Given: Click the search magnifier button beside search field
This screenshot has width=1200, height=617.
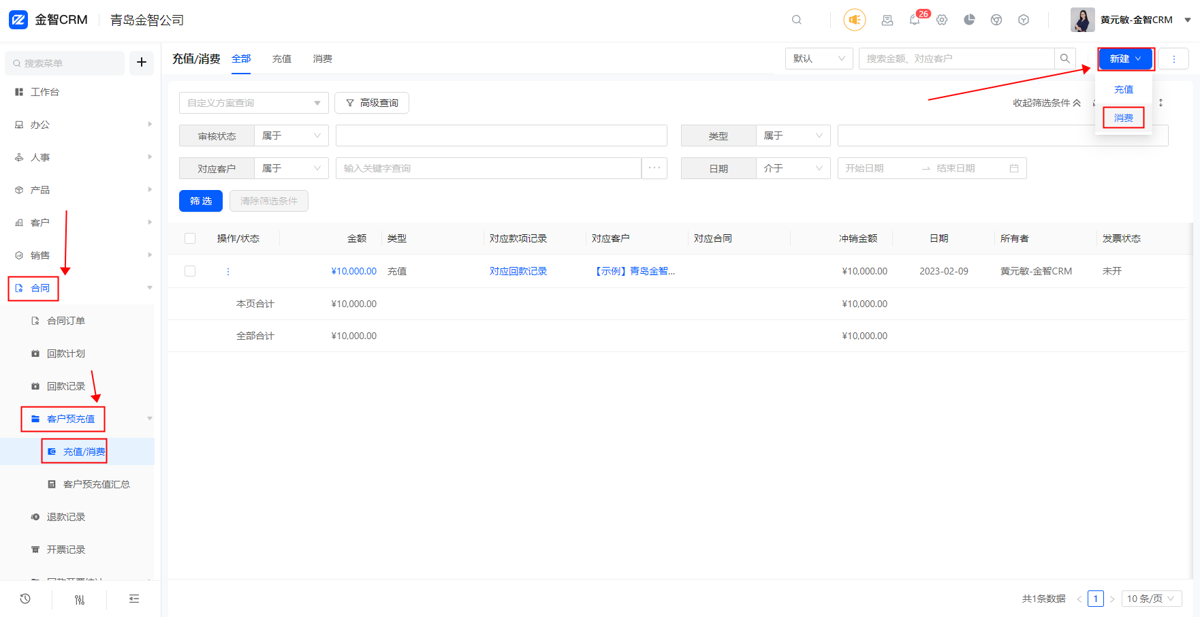Looking at the screenshot, I should click(x=1065, y=59).
